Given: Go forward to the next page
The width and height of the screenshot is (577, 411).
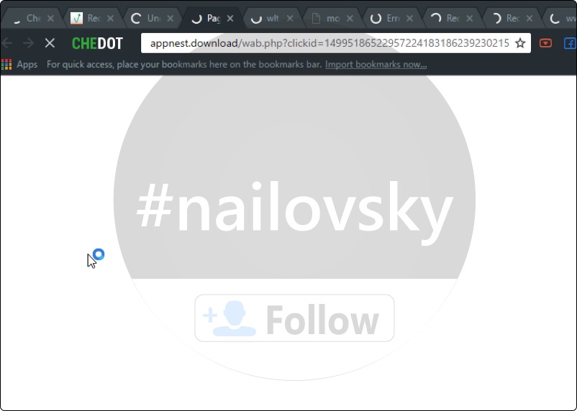Looking at the screenshot, I should click(x=28, y=43).
